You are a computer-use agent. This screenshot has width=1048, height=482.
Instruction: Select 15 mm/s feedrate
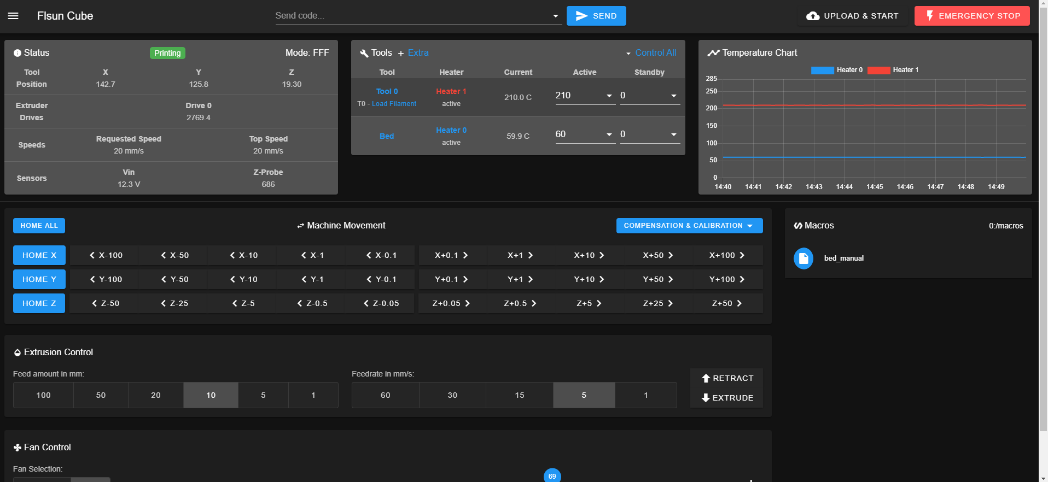pyautogui.click(x=520, y=395)
